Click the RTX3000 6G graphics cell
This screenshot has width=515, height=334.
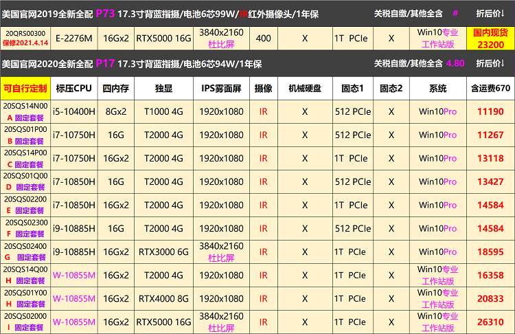tap(163, 252)
